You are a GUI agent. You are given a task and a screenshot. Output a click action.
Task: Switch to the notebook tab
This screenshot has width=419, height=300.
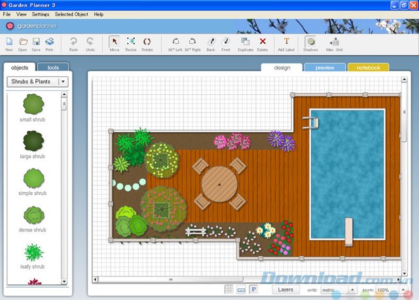pyautogui.click(x=368, y=68)
